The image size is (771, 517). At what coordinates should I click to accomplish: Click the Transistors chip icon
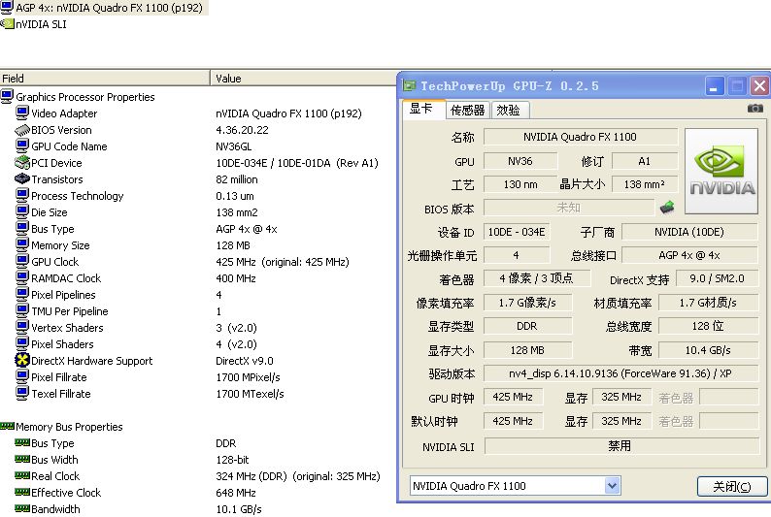(22, 179)
